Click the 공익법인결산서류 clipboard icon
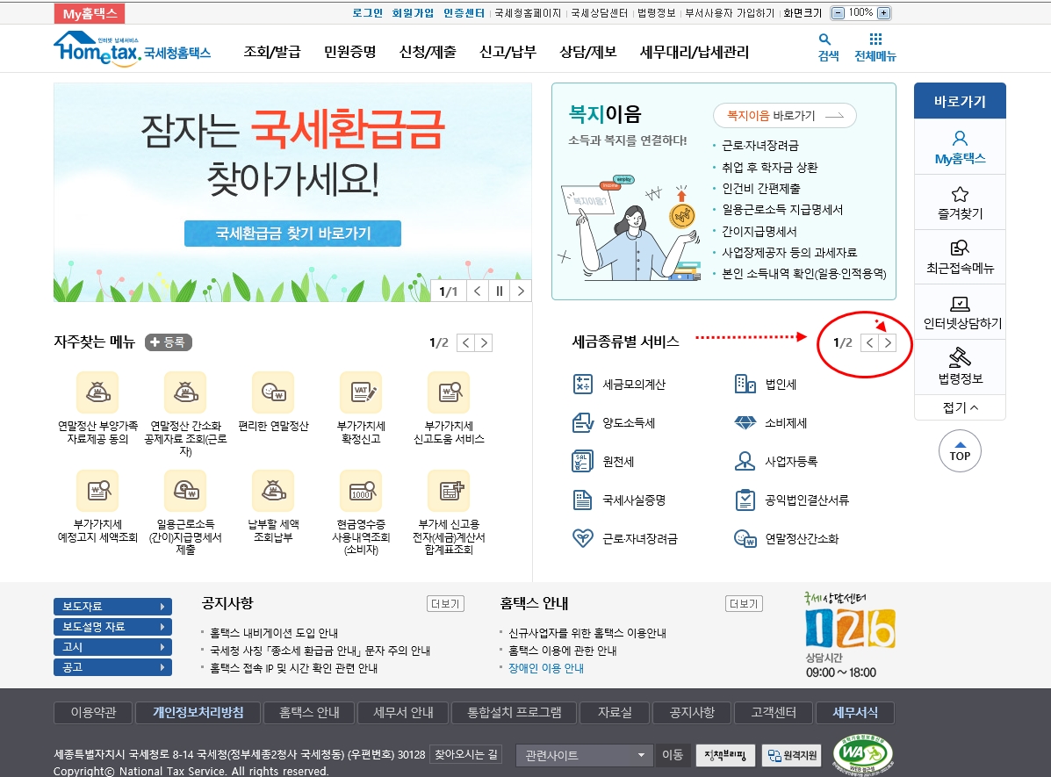The height and width of the screenshot is (777, 1051). 745,500
